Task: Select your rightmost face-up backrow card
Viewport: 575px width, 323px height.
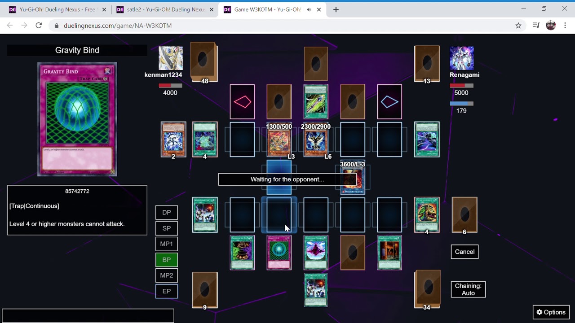Action: [389, 253]
